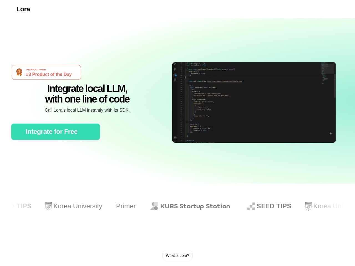This screenshot has width=355, height=266.
Task: Click the 'content': prompt code line
Action: [204, 110]
